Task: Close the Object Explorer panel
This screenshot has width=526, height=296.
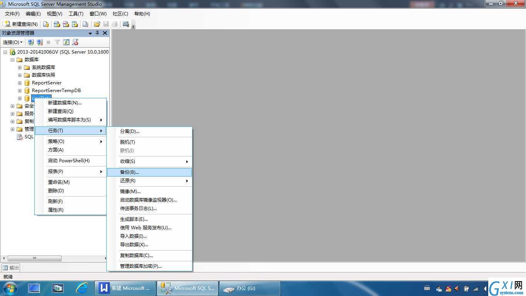Action: pyautogui.click(x=105, y=33)
